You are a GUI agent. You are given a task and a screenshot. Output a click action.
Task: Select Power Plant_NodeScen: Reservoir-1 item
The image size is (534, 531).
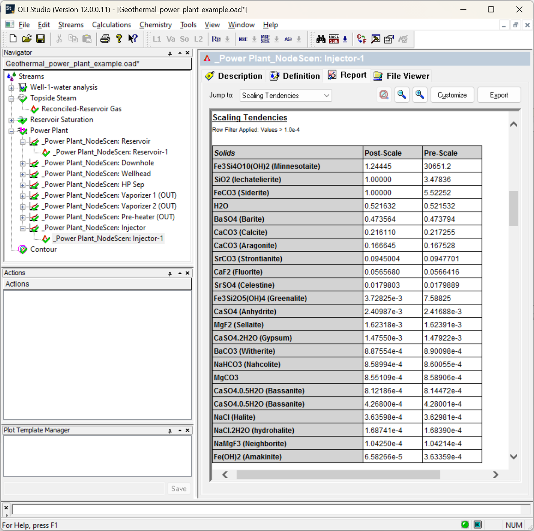pos(110,152)
